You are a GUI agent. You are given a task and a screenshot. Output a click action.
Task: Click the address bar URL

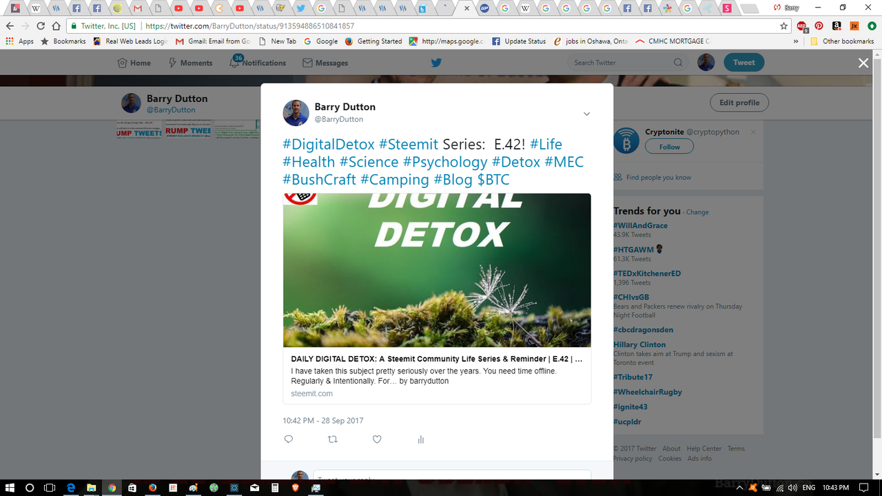(250, 26)
